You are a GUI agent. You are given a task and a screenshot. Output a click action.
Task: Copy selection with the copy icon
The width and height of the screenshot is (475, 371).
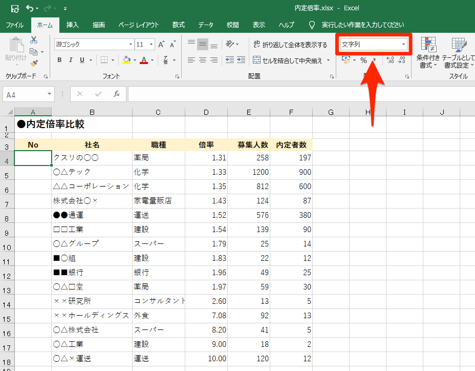click(x=34, y=52)
